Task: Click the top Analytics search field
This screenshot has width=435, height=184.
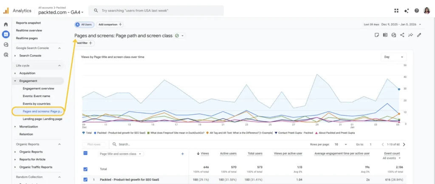Action: pos(157,11)
